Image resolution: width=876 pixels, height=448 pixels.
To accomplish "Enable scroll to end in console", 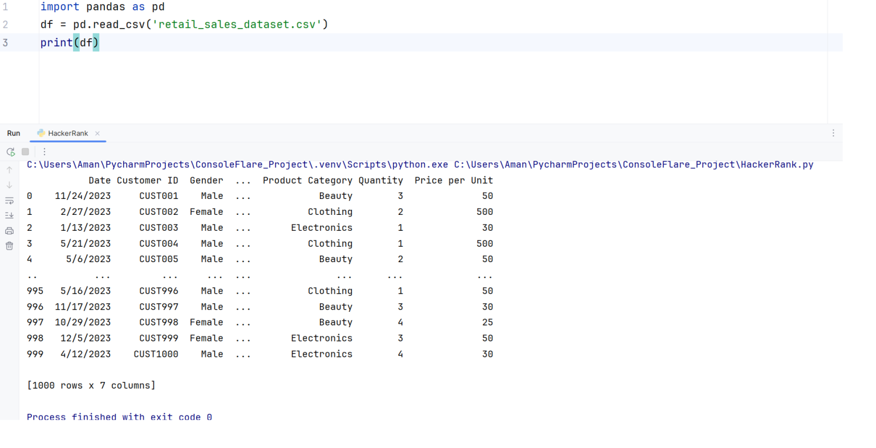I will pyautogui.click(x=9, y=215).
